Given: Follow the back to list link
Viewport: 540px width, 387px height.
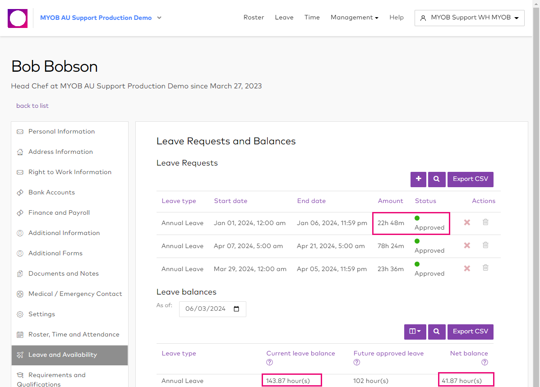Looking at the screenshot, I should tap(32, 106).
